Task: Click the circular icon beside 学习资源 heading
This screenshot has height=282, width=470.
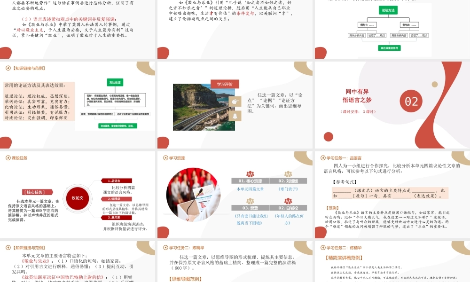Action: tap(165, 158)
